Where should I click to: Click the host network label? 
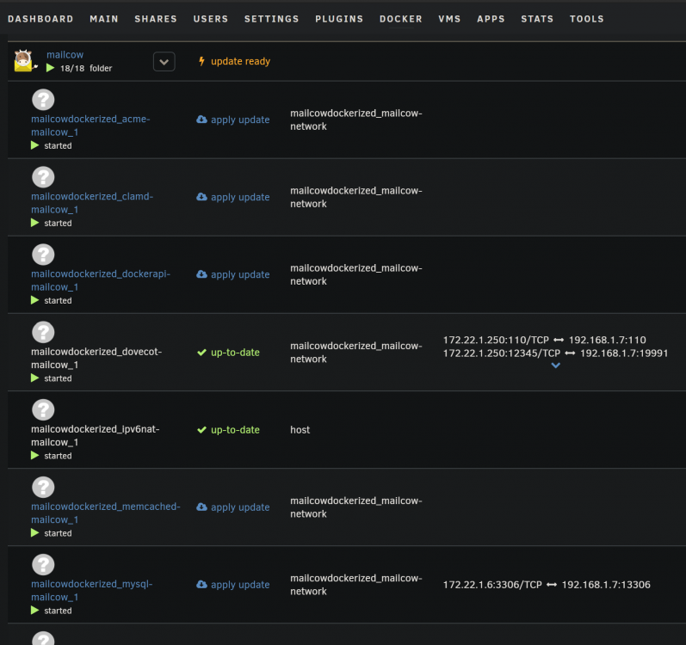click(300, 429)
